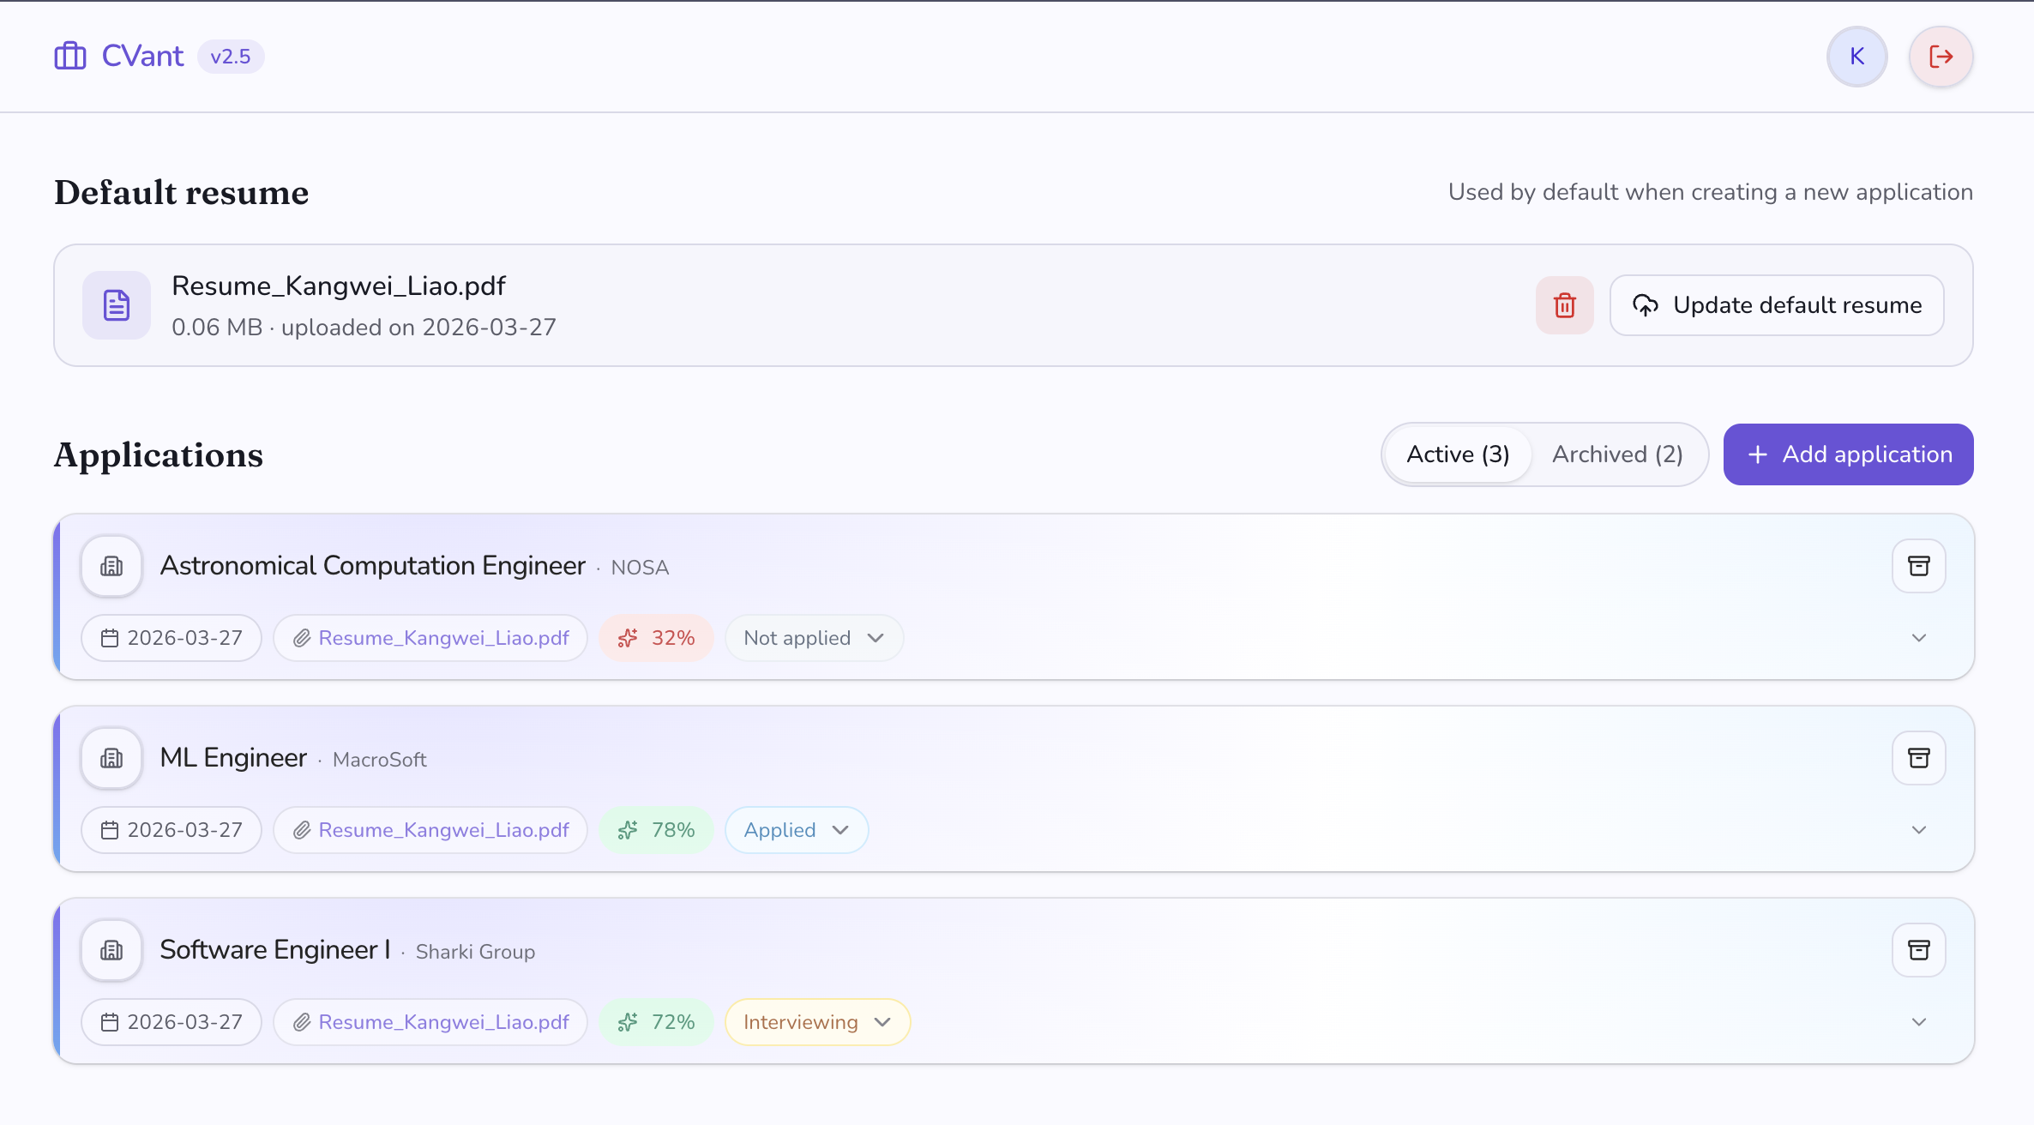Viewport: 2034px width, 1125px height.
Task: Open resume link on ML Engineer card
Action: click(x=442, y=830)
